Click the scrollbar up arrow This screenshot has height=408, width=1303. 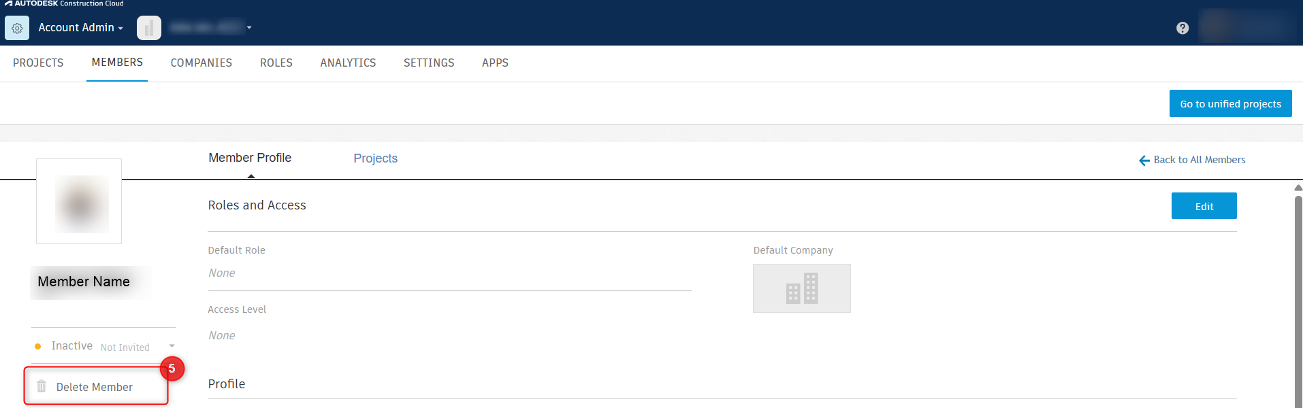click(1298, 188)
